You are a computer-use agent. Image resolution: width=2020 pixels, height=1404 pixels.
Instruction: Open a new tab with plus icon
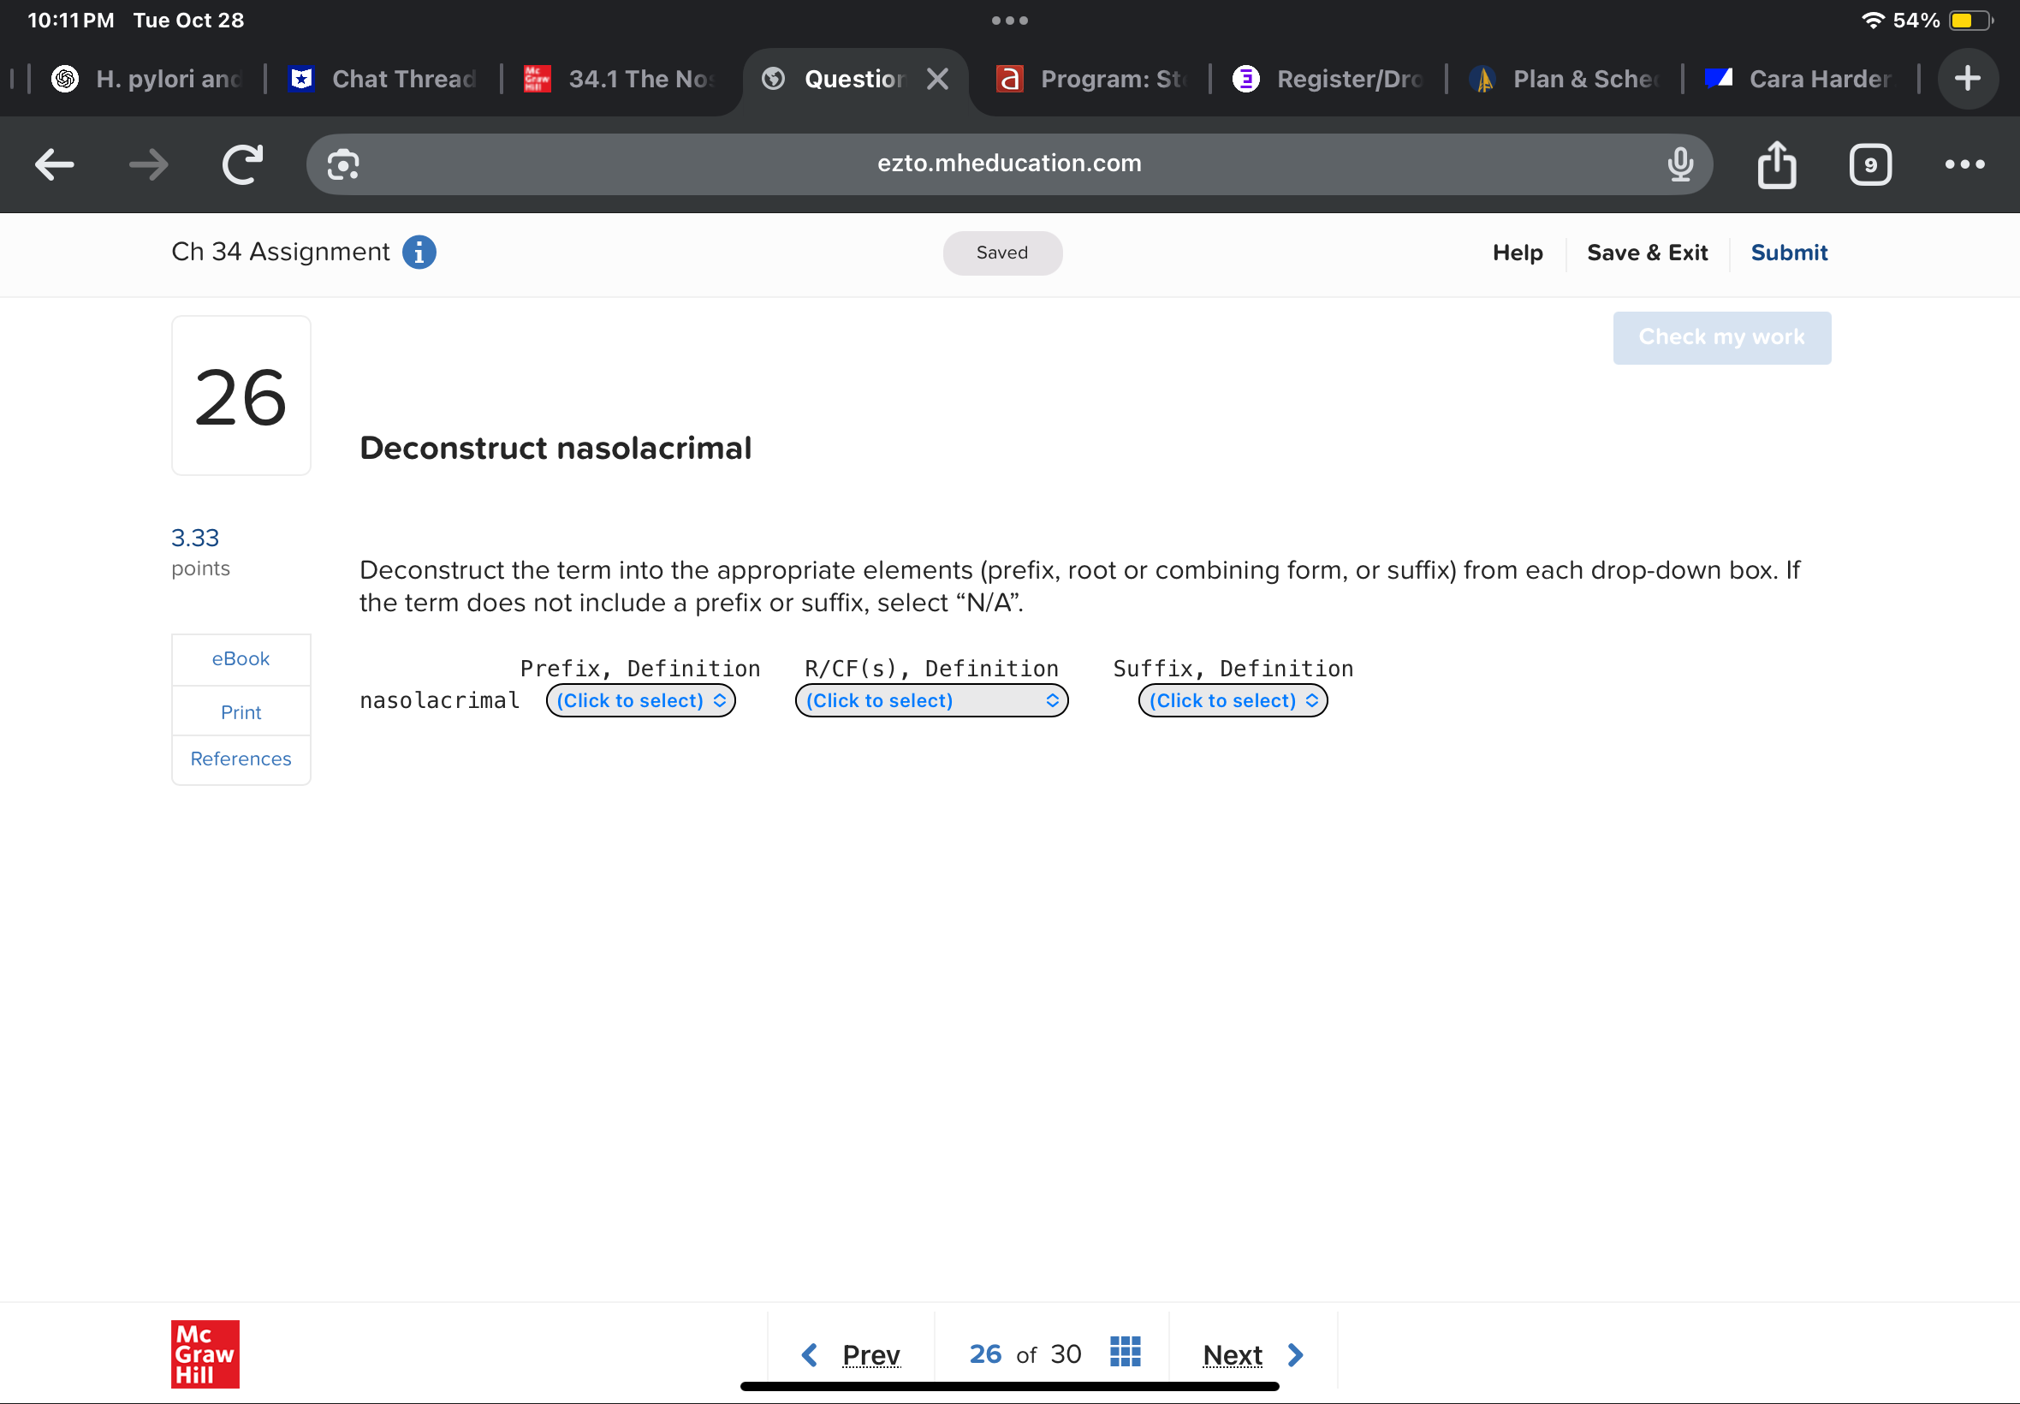tap(1967, 79)
